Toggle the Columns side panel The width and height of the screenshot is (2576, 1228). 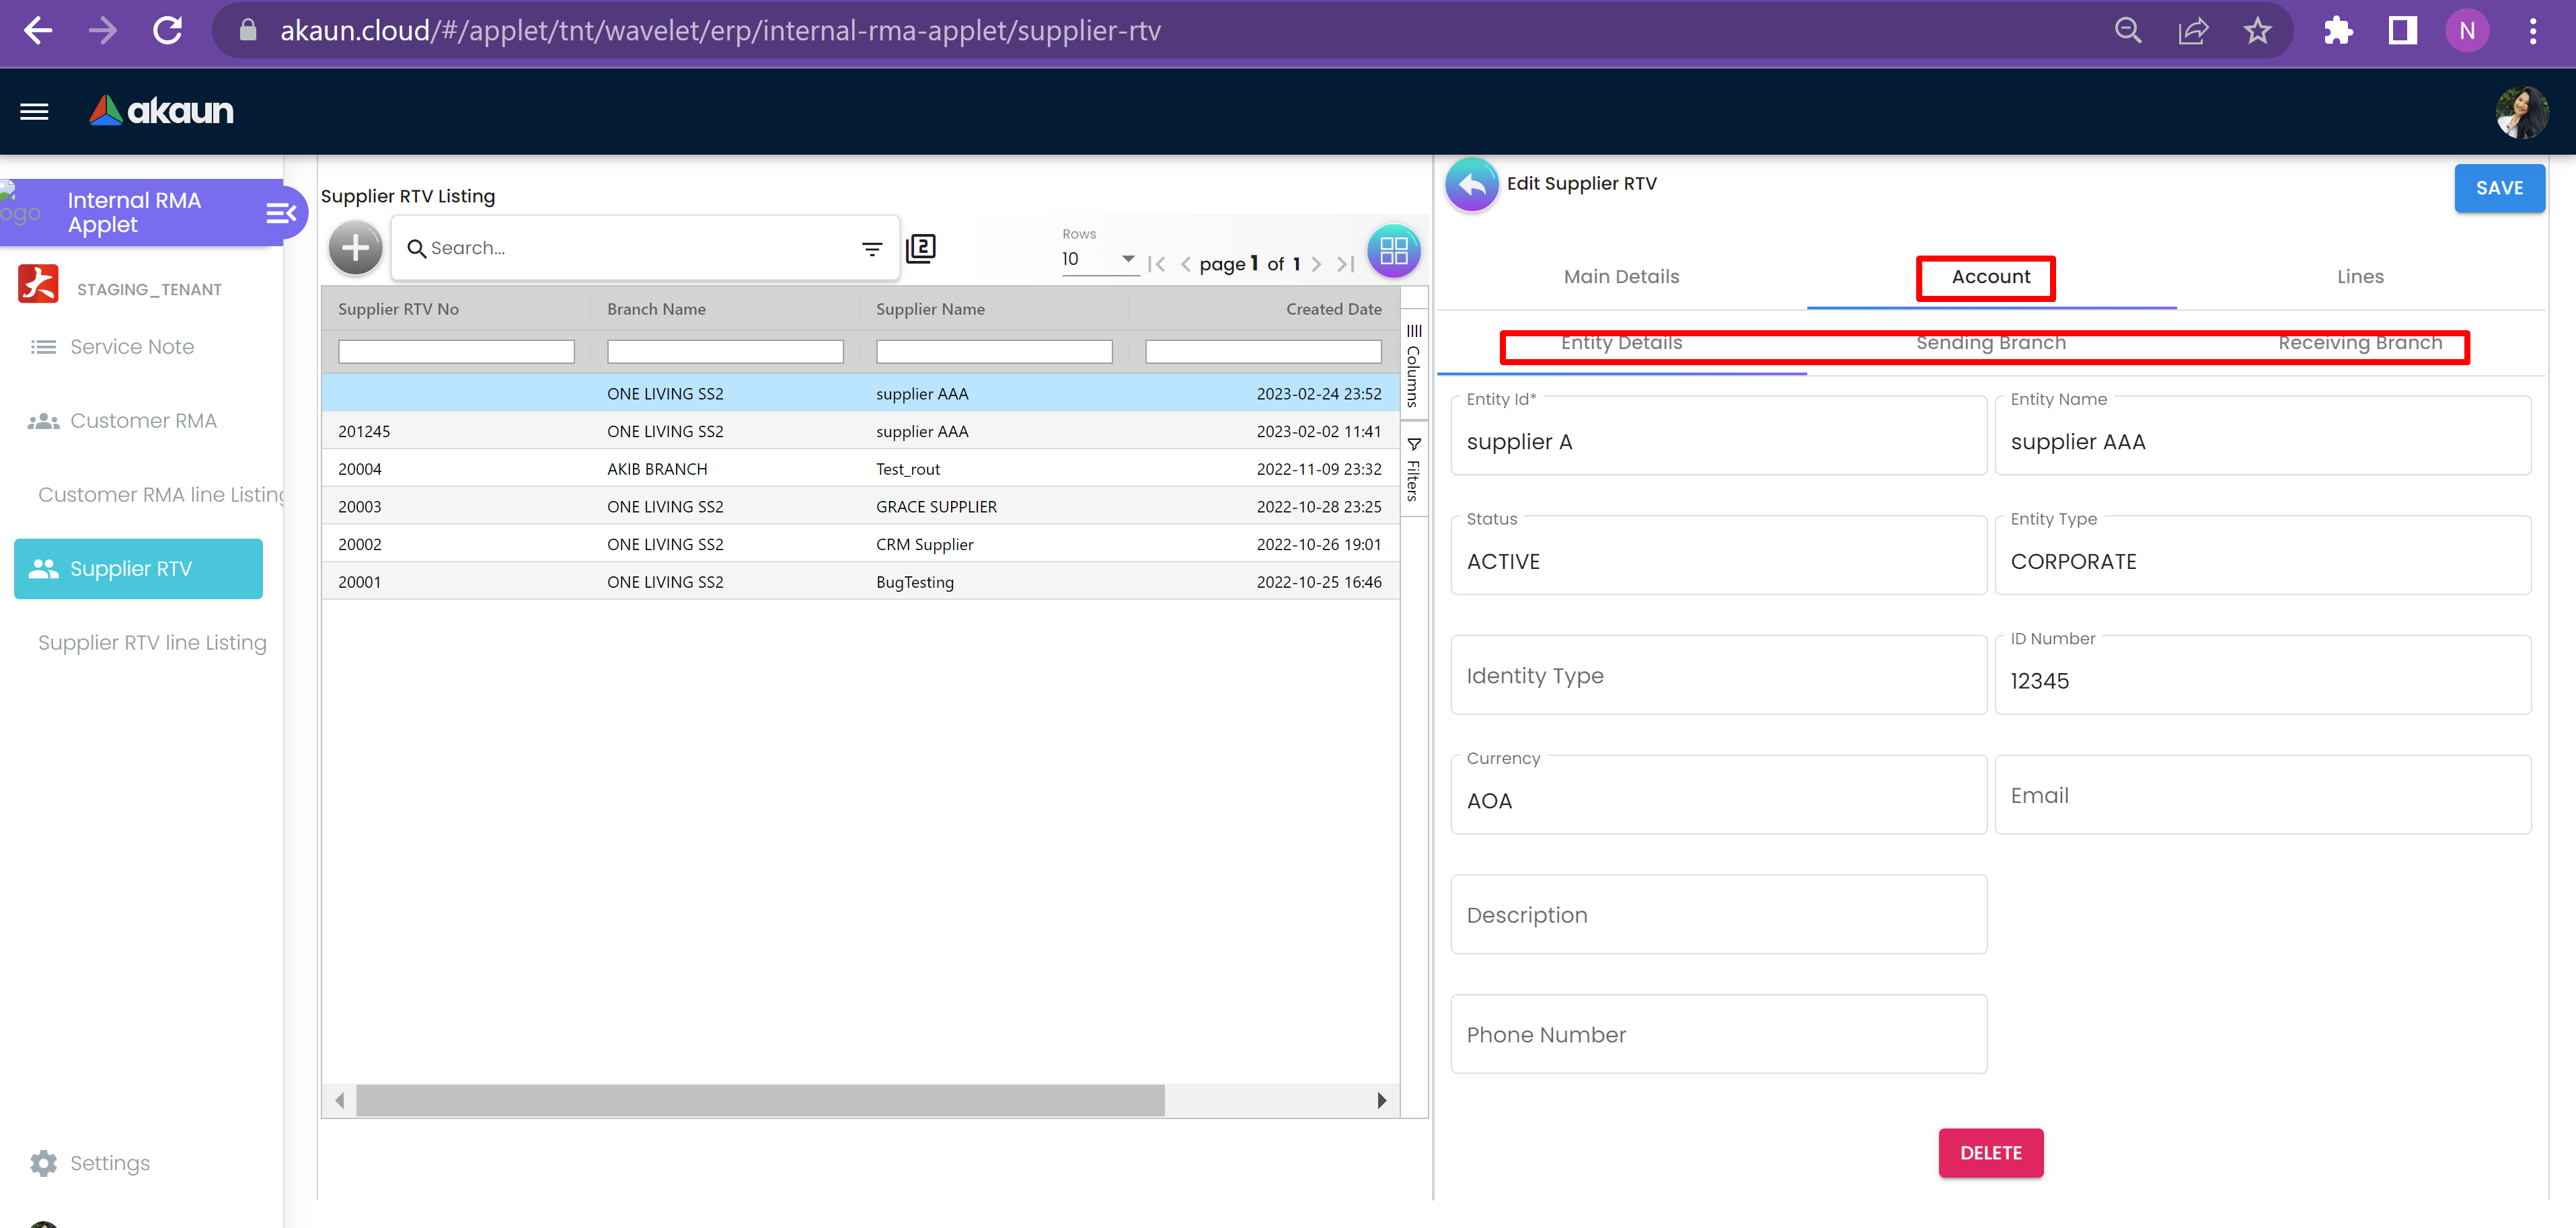(1413, 364)
